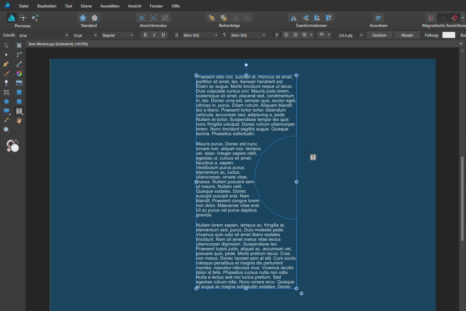Toggle underline text formatting
Viewport: 466px width, 311px height.
(163, 35)
